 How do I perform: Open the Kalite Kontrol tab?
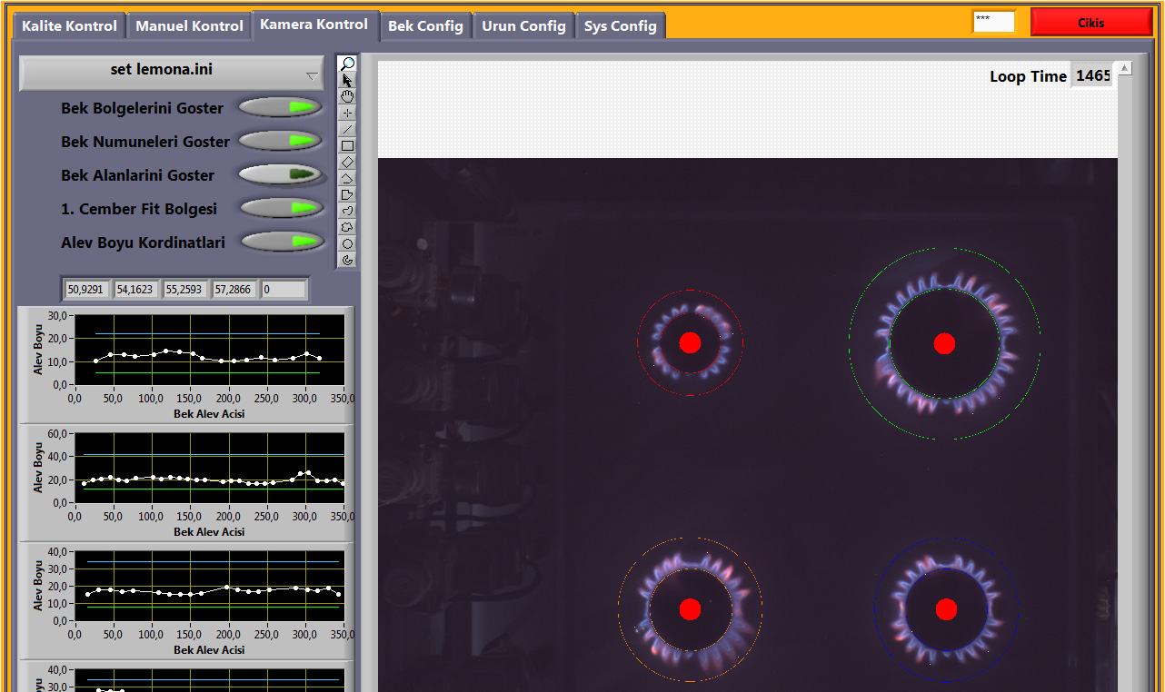click(x=69, y=26)
